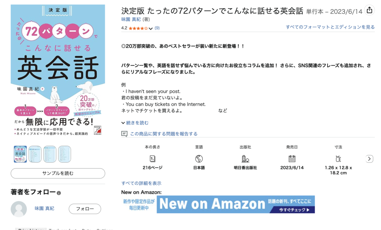Open the (9) reviews count link

(157, 28)
